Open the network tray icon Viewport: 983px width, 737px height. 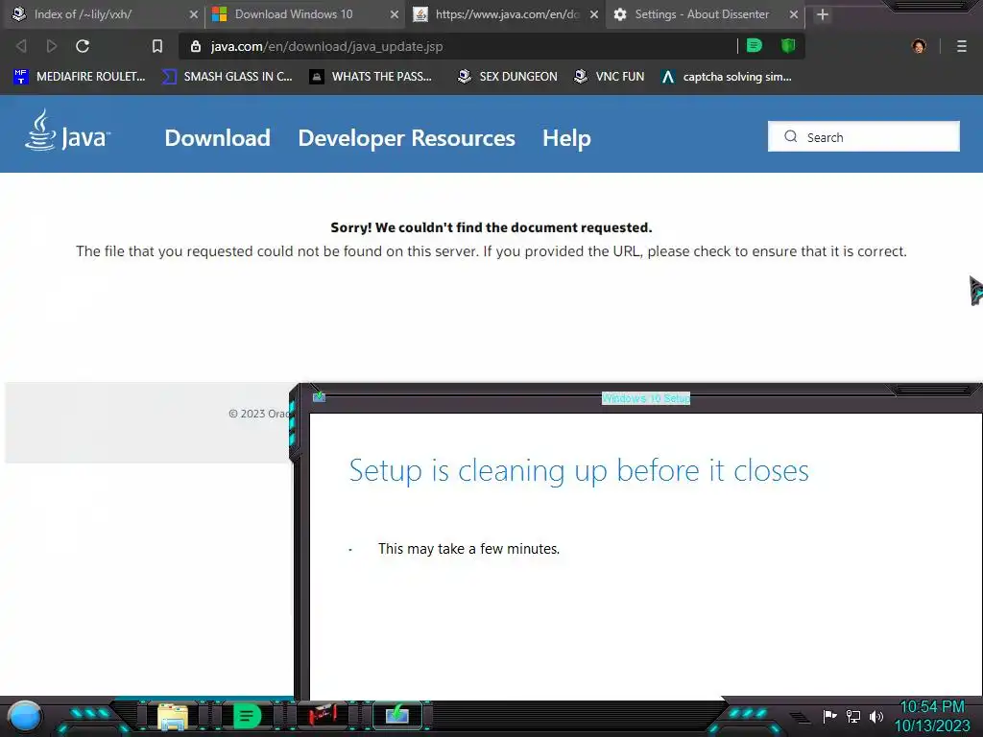pyautogui.click(x=853, y=716)
